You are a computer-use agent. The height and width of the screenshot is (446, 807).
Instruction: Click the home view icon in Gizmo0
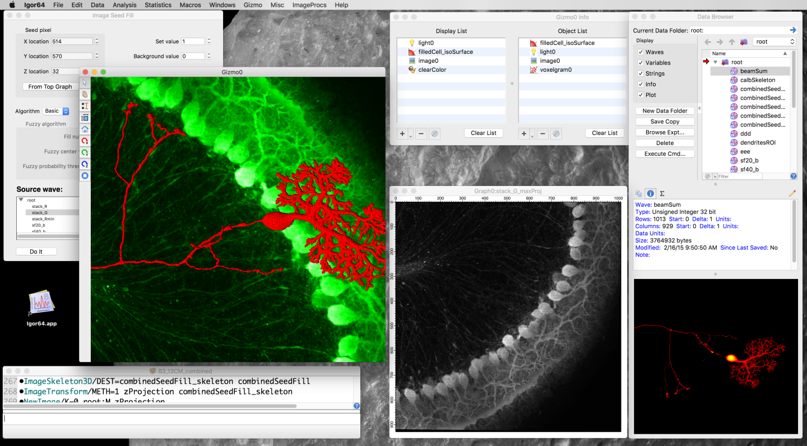point(85,129)
